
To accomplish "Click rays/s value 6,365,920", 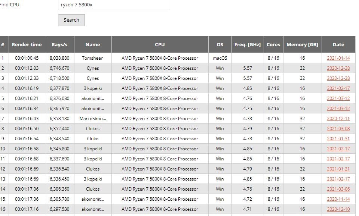I will 59,108.
